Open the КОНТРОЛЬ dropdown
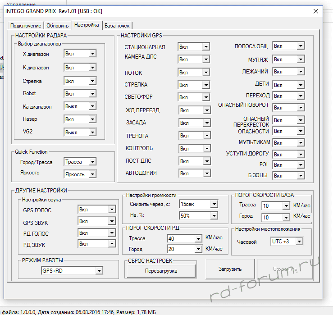Viewport: 333px width, 315px height. [195, 148]
